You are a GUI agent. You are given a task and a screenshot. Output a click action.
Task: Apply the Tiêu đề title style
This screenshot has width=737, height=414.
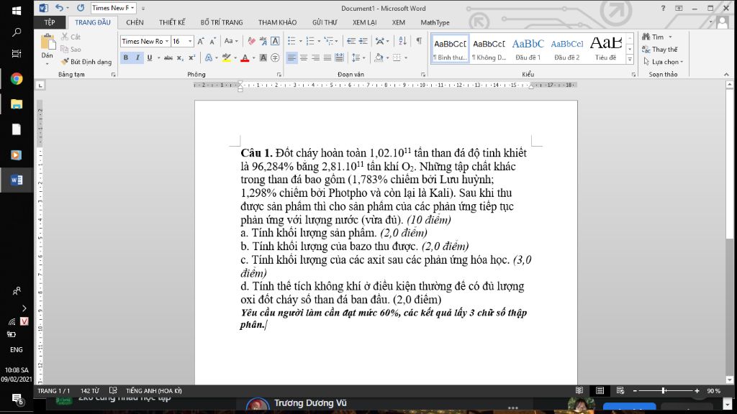pyautogui.click(x=606, y=49)
